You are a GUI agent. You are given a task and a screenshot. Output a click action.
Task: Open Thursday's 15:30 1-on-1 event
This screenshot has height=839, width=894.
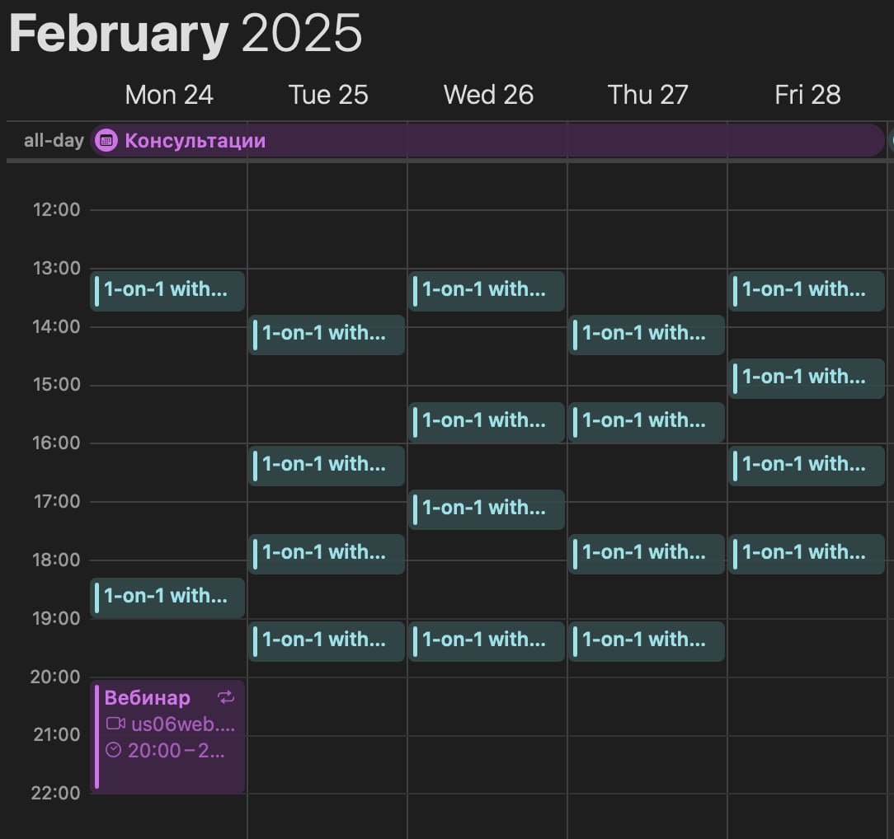click(647, 423)
